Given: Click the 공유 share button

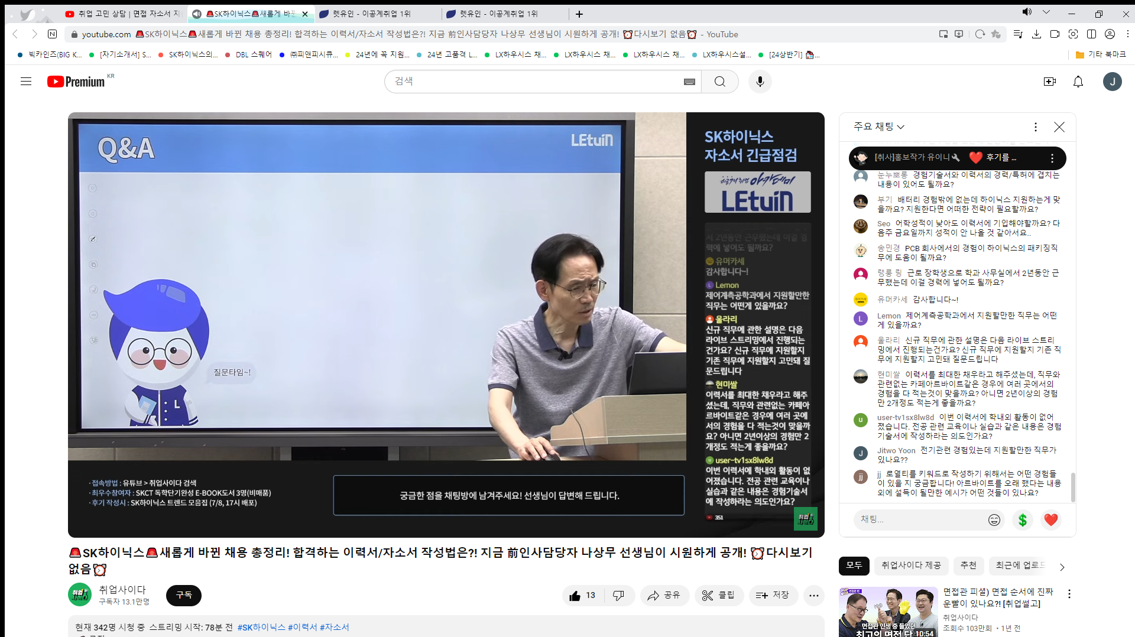Looking at the screenshot, I should coord(664,596).
